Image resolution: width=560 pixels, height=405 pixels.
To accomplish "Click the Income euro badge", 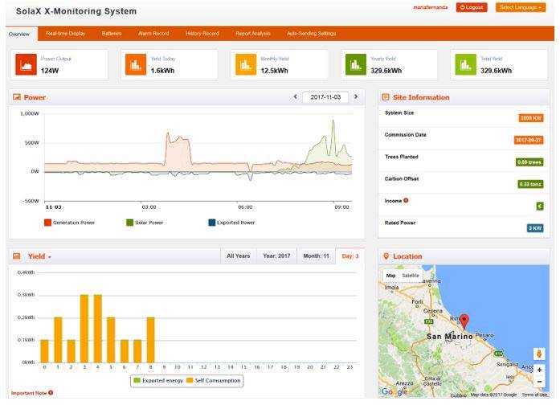I will click(x=540, y=206).
